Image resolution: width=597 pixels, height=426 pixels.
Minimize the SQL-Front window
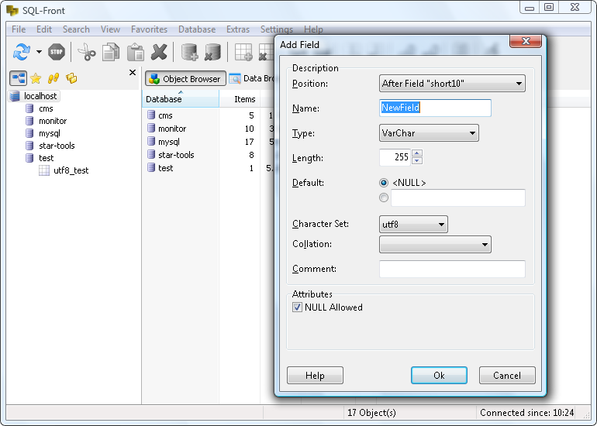coord(530,8)
